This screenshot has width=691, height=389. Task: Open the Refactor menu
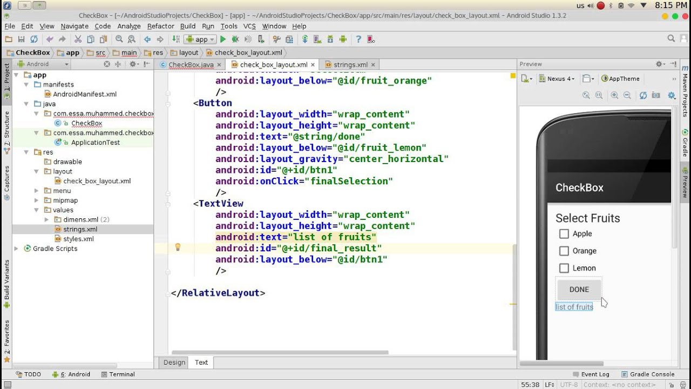point(160,26)
